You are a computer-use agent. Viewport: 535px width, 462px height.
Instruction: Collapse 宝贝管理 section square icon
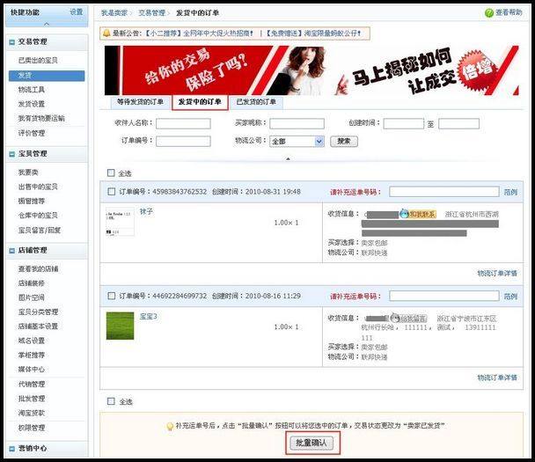click(x=12, y=154)
